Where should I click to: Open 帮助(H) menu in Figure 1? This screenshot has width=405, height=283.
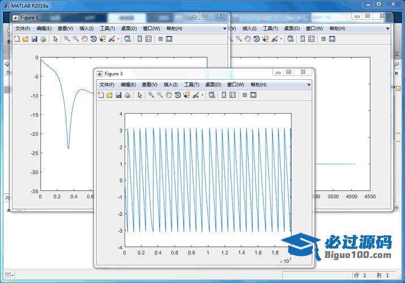tap(174, 28)
